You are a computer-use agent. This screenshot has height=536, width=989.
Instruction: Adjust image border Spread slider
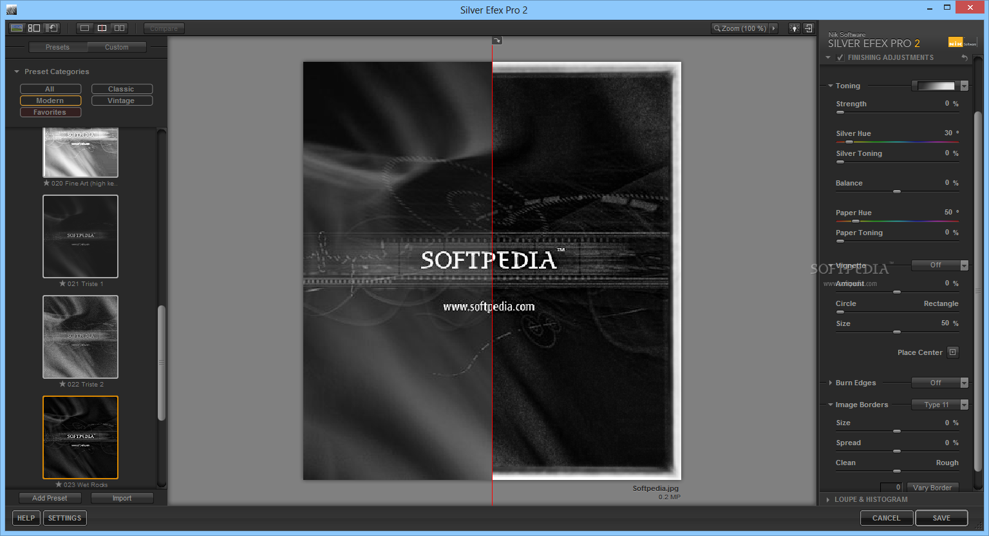pyautogui.click(x=897, y=451)
